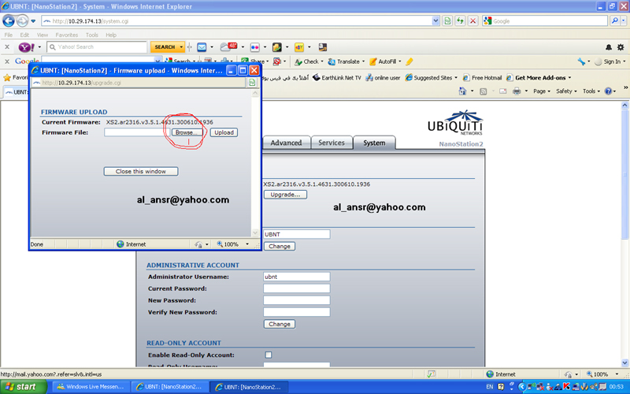Open Yahoo toolbar settings gear
The width and height of the screenshot is (630, 394).
[621, 47]
